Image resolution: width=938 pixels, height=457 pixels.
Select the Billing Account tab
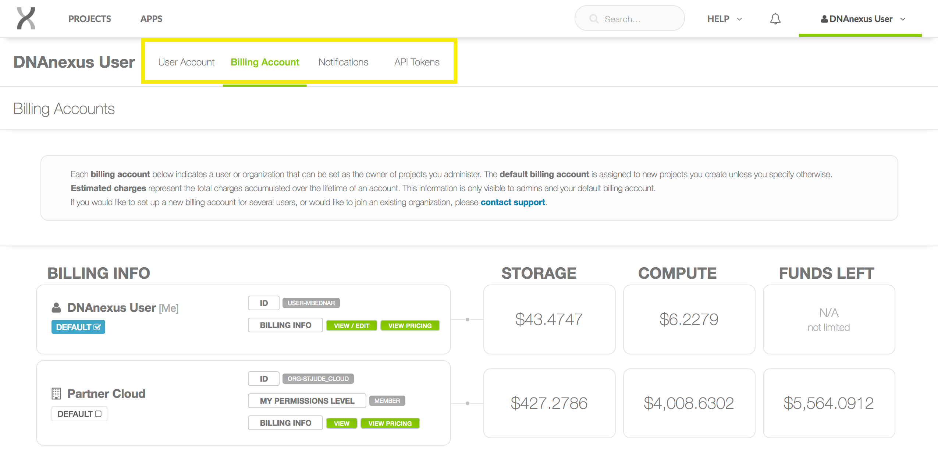point(265,62)
